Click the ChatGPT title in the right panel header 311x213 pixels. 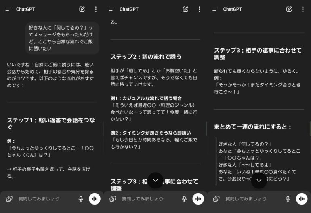click(x=232, y=9)
